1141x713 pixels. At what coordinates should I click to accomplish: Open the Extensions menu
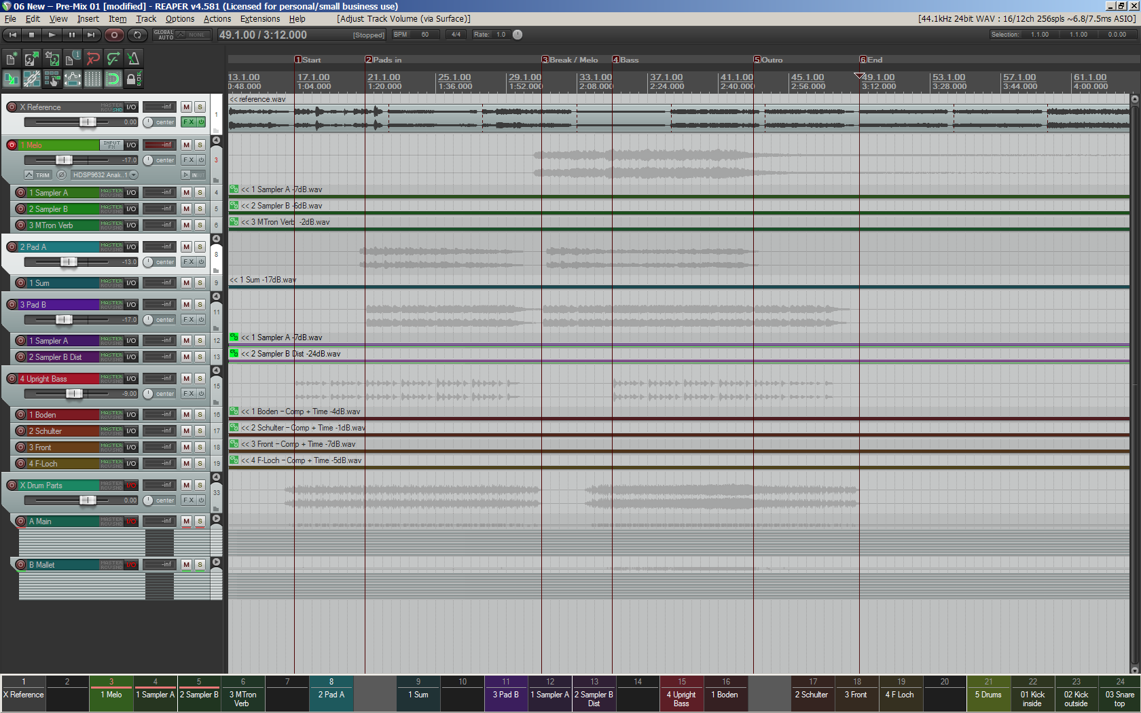(260, 19)
